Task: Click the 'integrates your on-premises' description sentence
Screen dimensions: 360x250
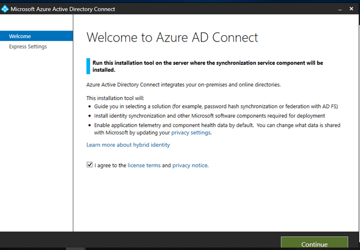Action: [x=183, y=84]
